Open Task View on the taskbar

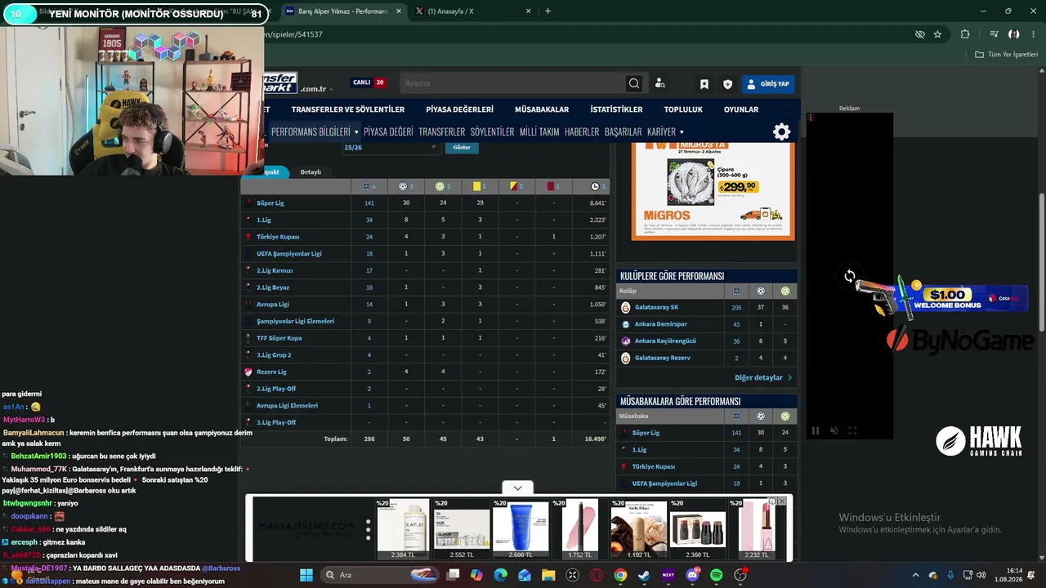453,575
